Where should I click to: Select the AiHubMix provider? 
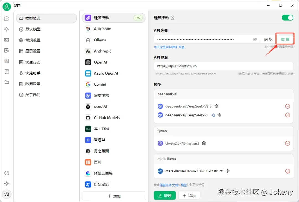114,29
